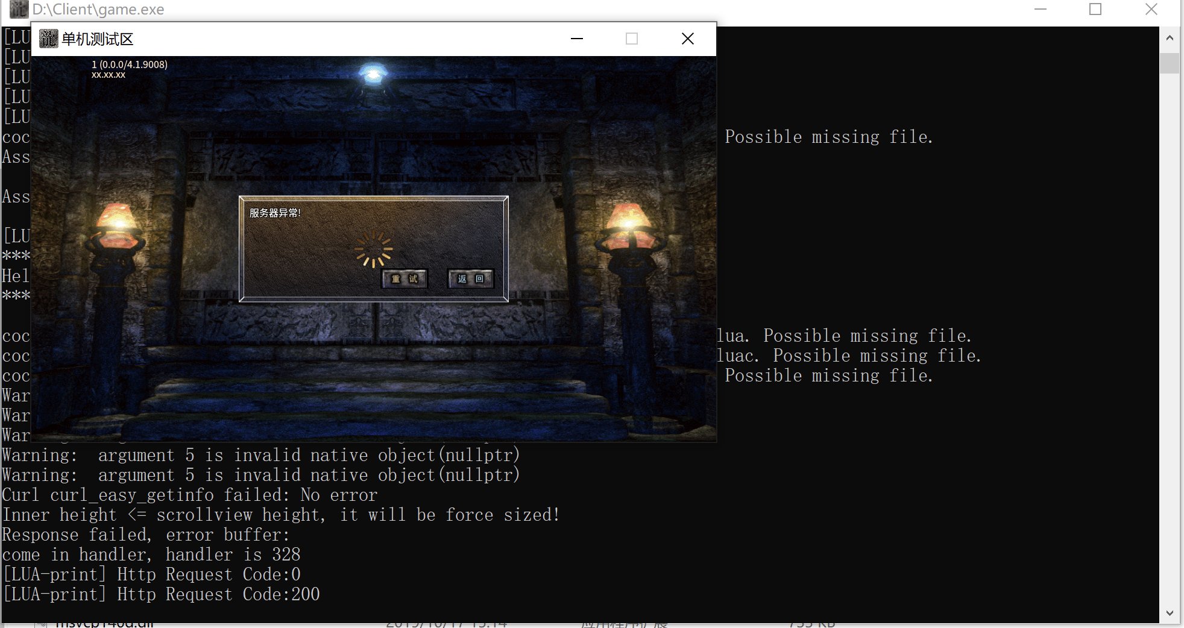Viewport: 1184px width, 628px height.
Task: Click the version text 1 (0.0.0/4.1.9008)
Action: [130, 64]
